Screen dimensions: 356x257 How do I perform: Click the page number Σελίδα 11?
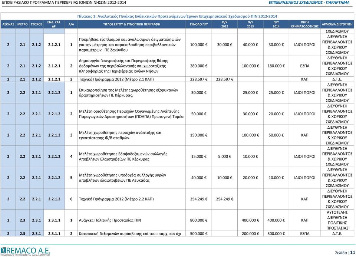[x=345, y=253]
